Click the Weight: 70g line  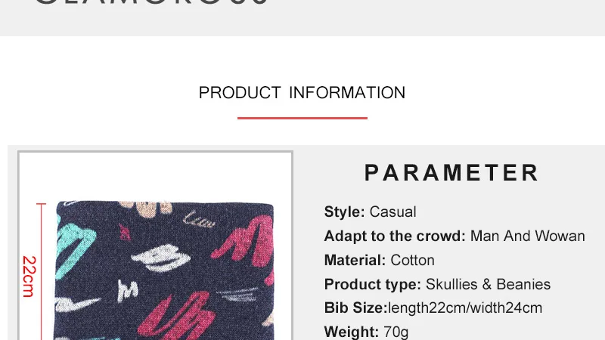pos(366,332)
